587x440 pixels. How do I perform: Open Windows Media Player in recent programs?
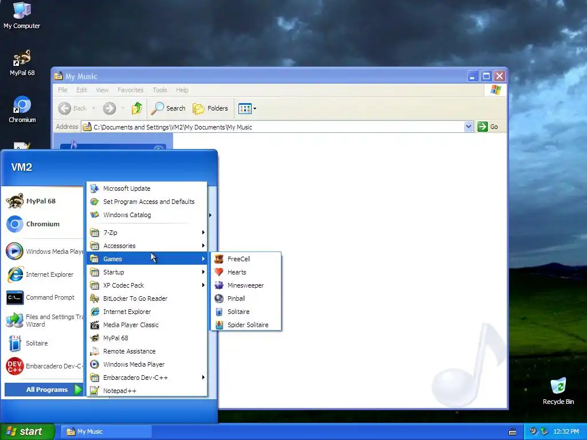[x=44, y=252]
